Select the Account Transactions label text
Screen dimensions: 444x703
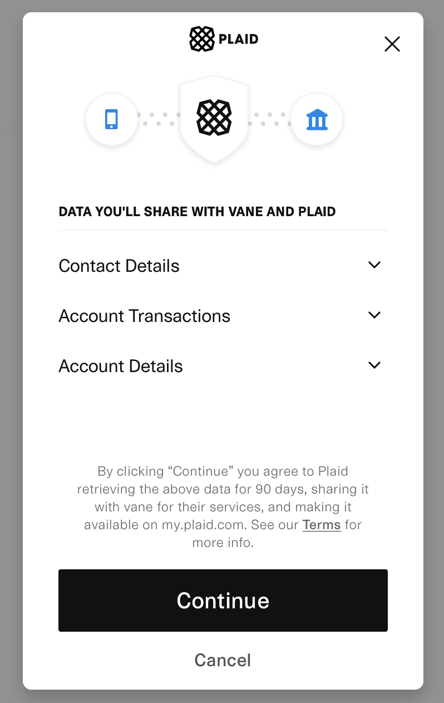click(145, 316)
